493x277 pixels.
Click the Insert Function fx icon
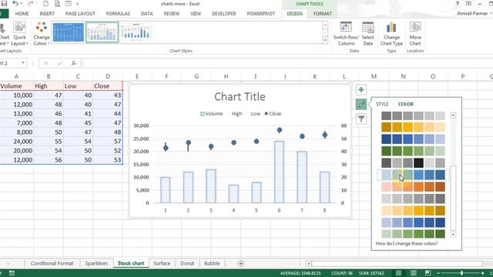[x=73, y=63]
